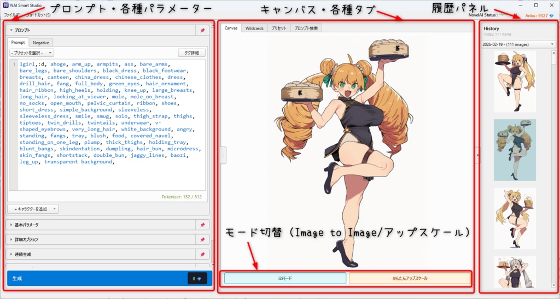This screenshot has width=560, height=299.
Task: Select the third History thumbnail
Action: pos(515,218)
